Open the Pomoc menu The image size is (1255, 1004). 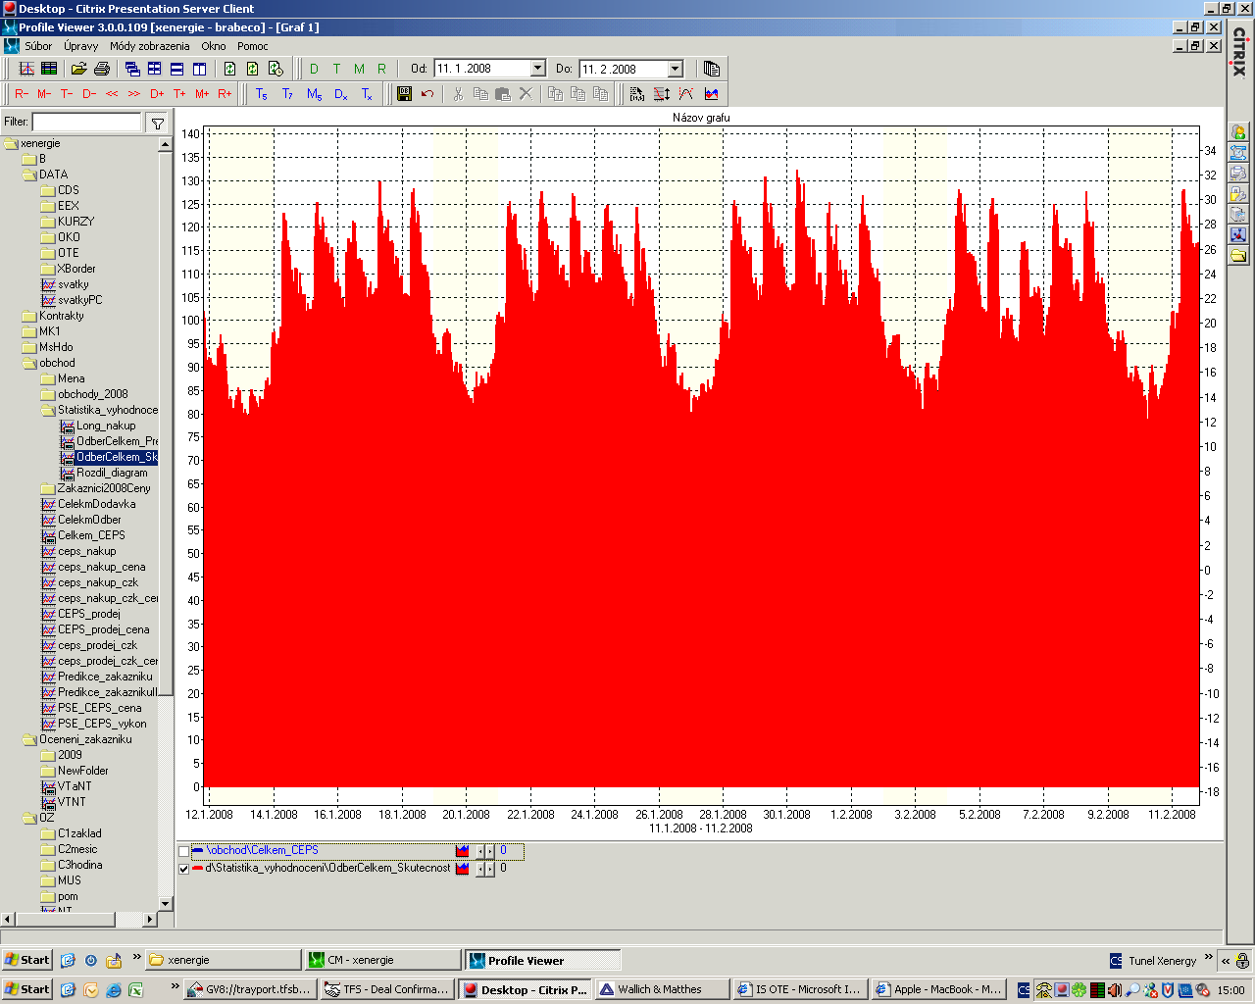[252, 46]
